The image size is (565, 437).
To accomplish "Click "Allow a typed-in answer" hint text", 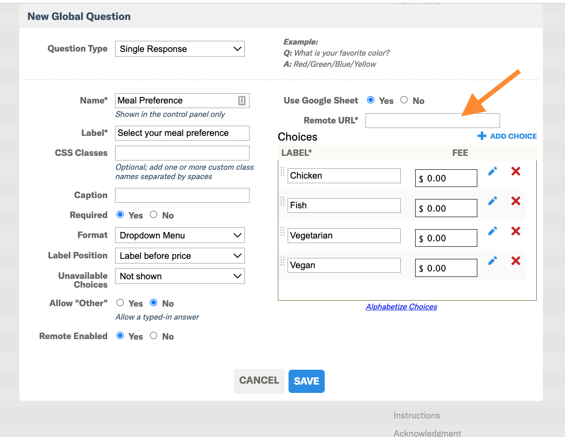I will click(x=157, y=317).
